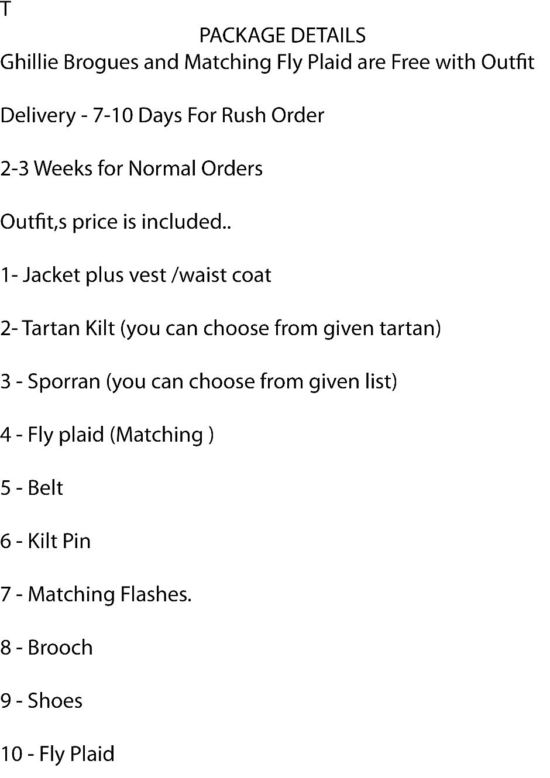This screenshot has width=550, height=778.
Task: Select item 1 Jacket plus vest line
Action: pyautogui.click(x=136, y=276)
